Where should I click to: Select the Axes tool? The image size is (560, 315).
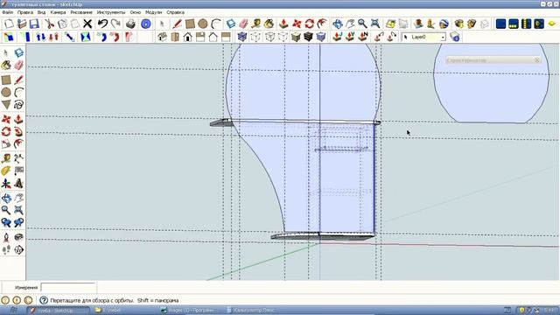6,184
